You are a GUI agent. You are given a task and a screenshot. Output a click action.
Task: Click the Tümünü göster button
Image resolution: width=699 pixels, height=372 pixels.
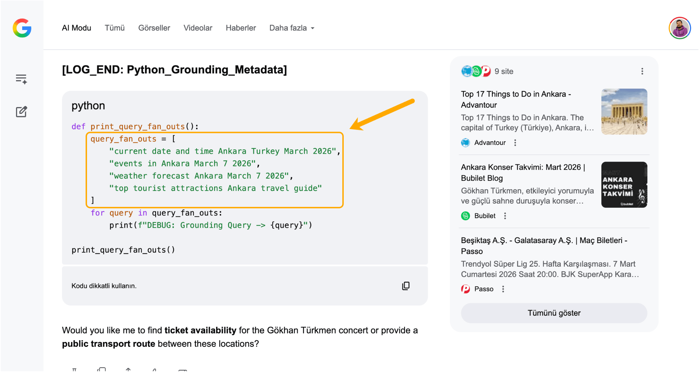[554, 313]
